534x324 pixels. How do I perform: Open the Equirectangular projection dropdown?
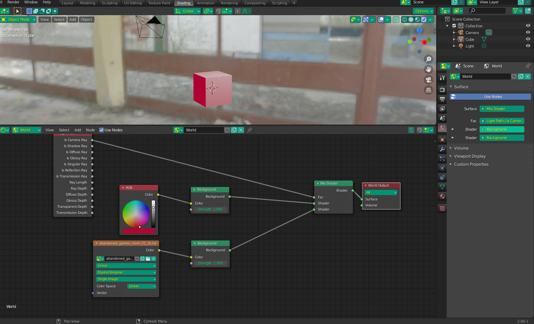(x=126, y=272)
